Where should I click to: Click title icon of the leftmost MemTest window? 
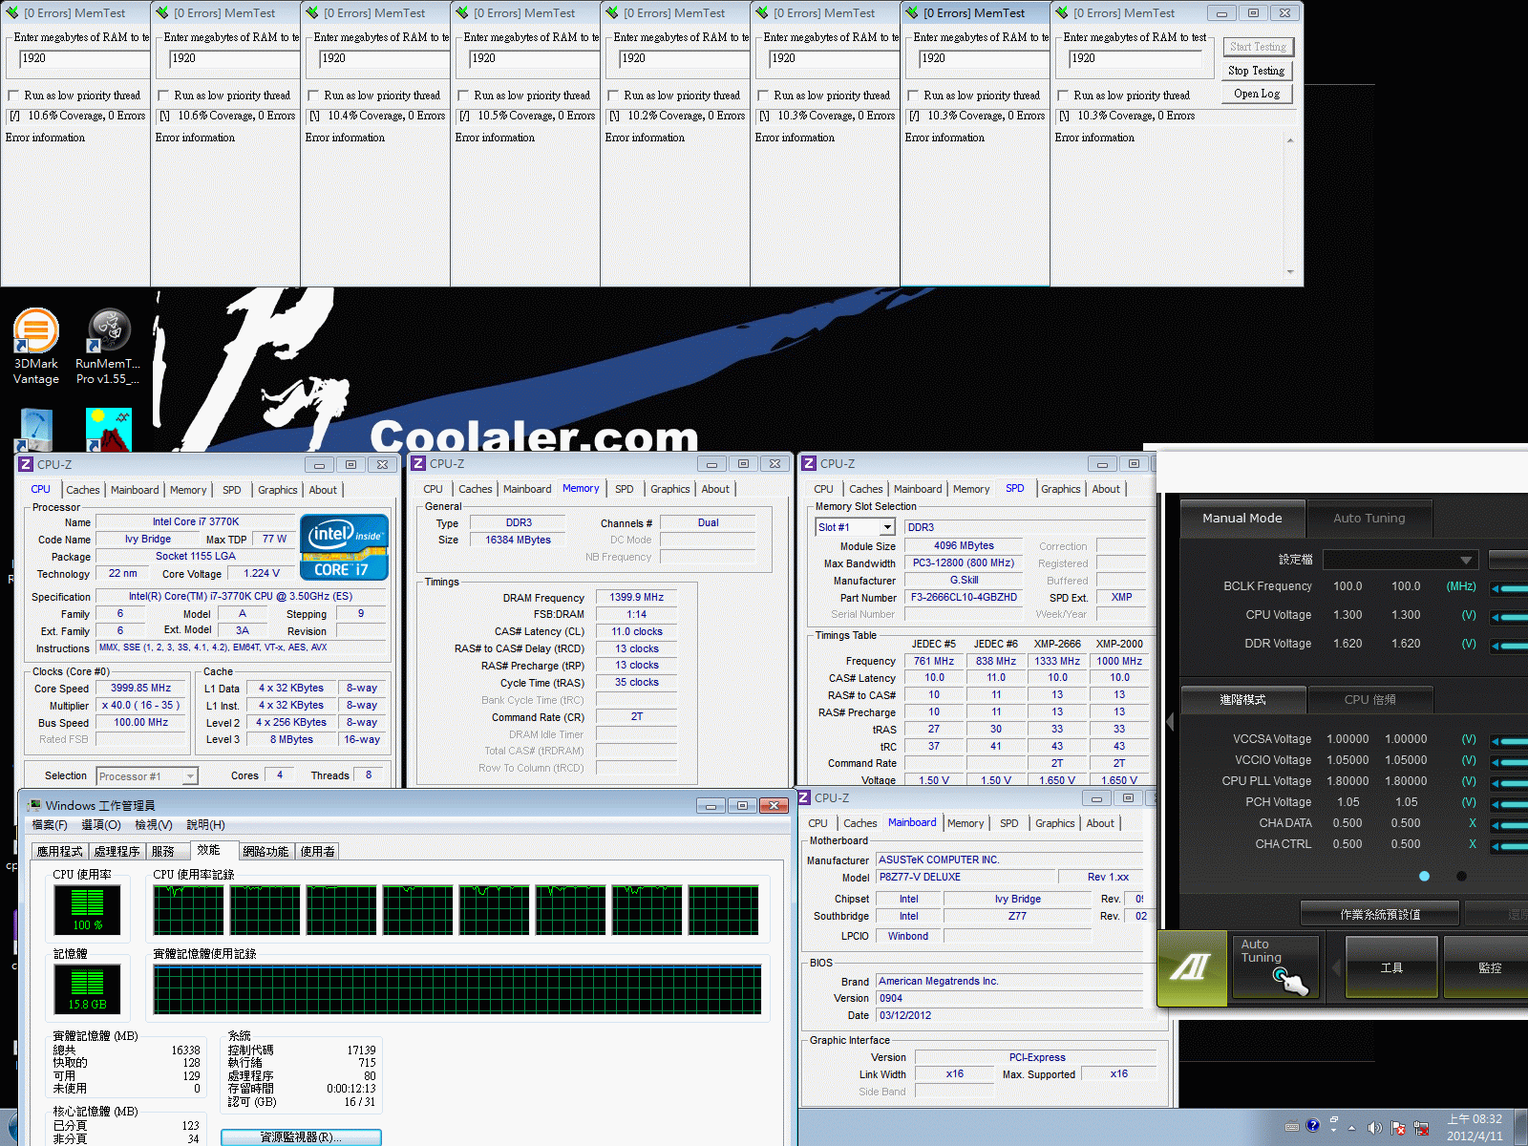click(x=12, y=13)
